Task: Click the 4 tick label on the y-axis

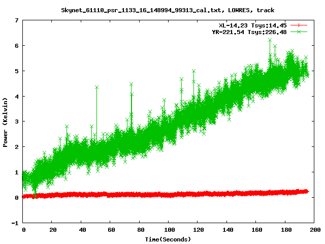Action: click(x=16, y=96)
